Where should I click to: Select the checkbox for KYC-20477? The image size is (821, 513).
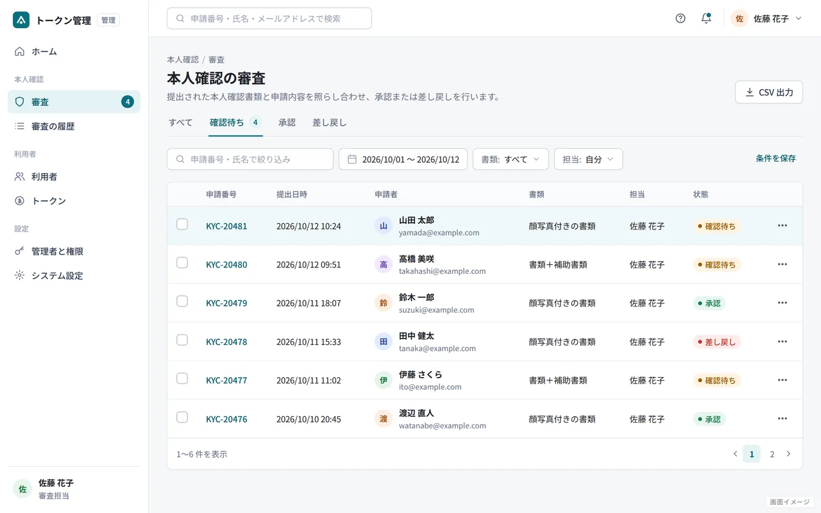tap(182, 378)
